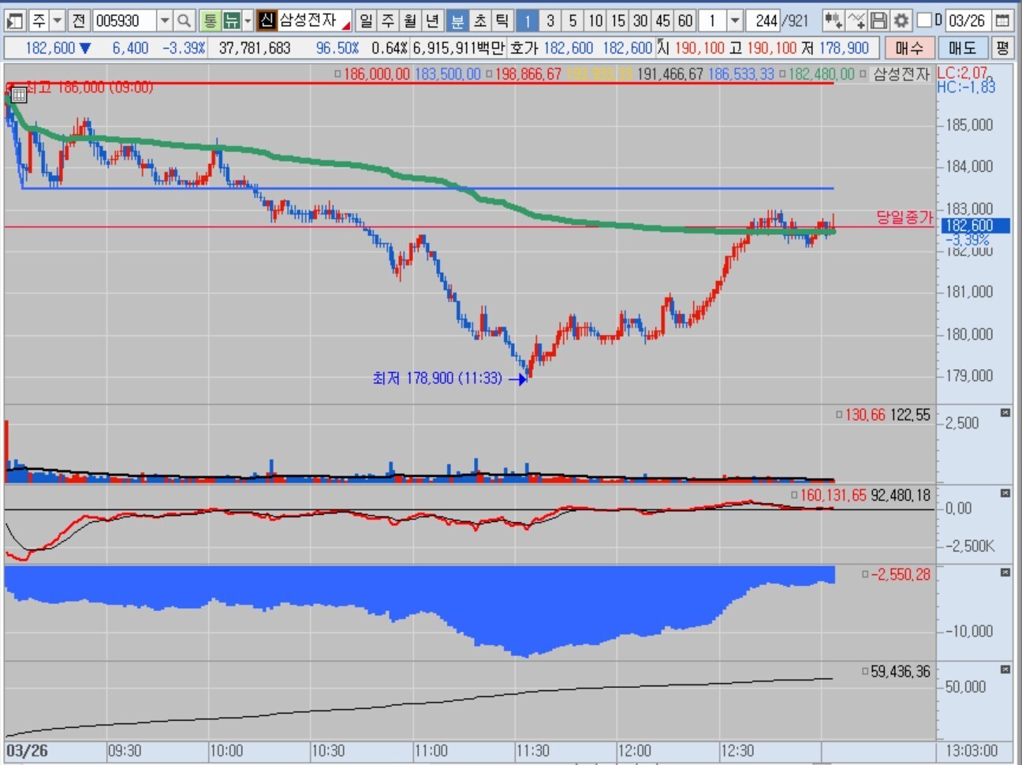1022x765 pixels.
Task: Click the panel layout icon at top-left
Action: [15, 21]
